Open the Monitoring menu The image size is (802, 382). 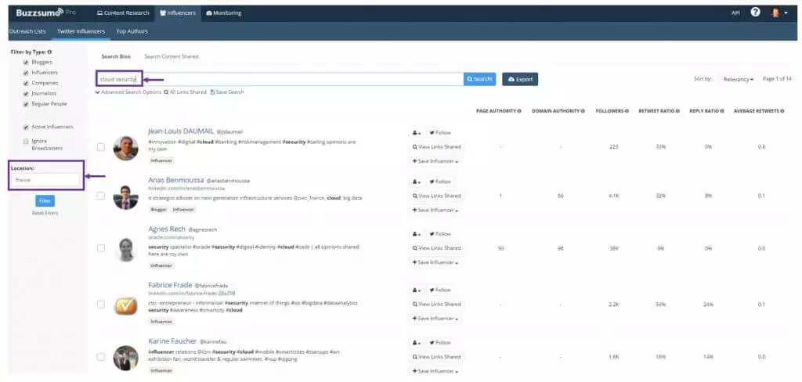[x=223, y=13]
